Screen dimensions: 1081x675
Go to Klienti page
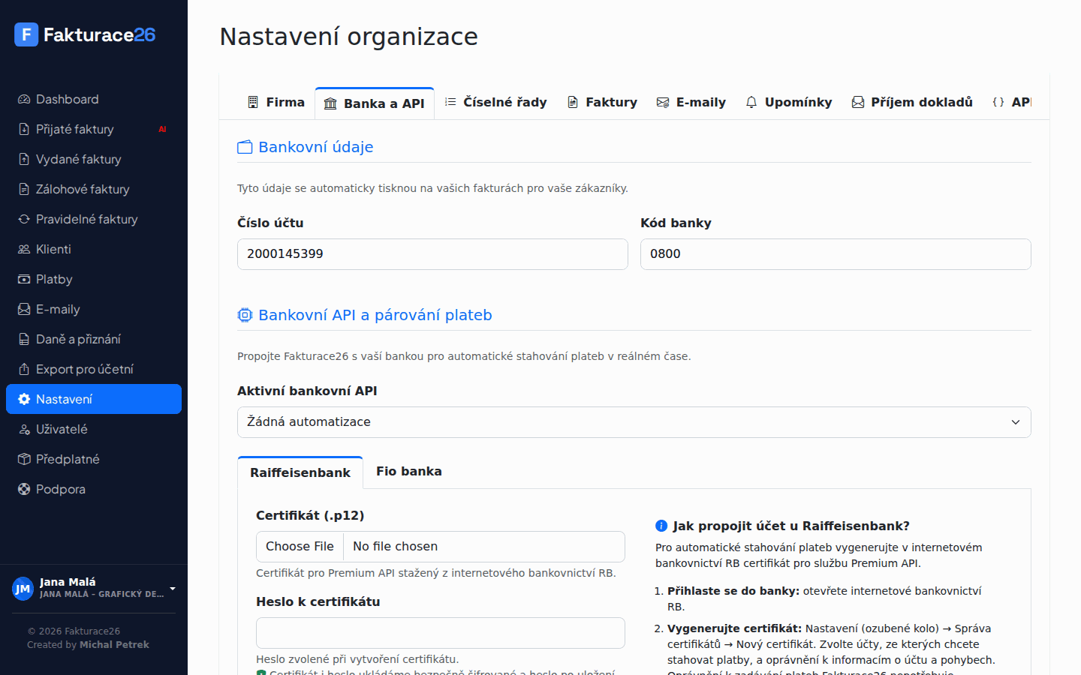click(94, 249)
